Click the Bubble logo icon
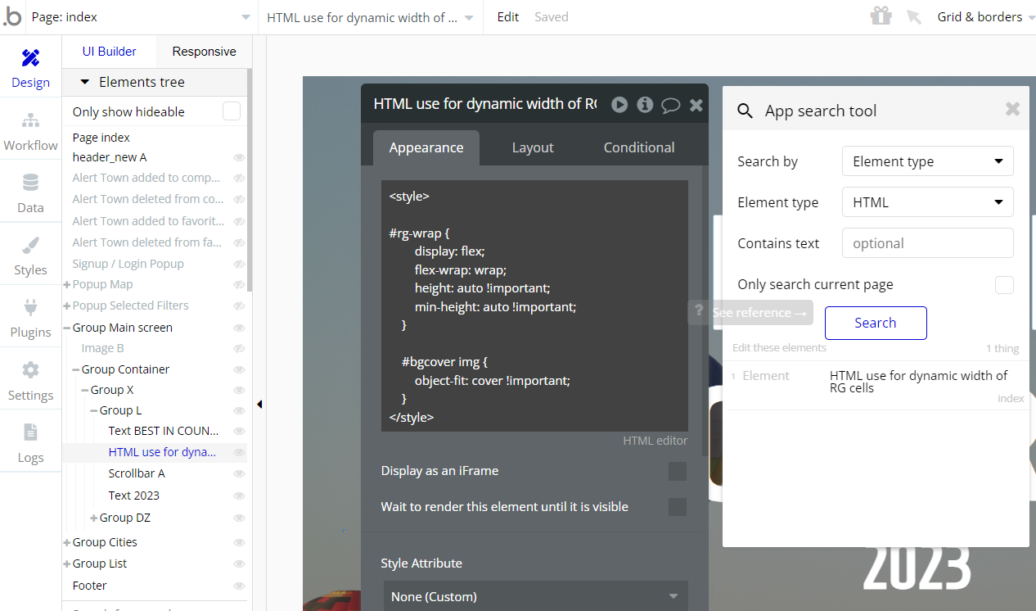 pos(12,16)
